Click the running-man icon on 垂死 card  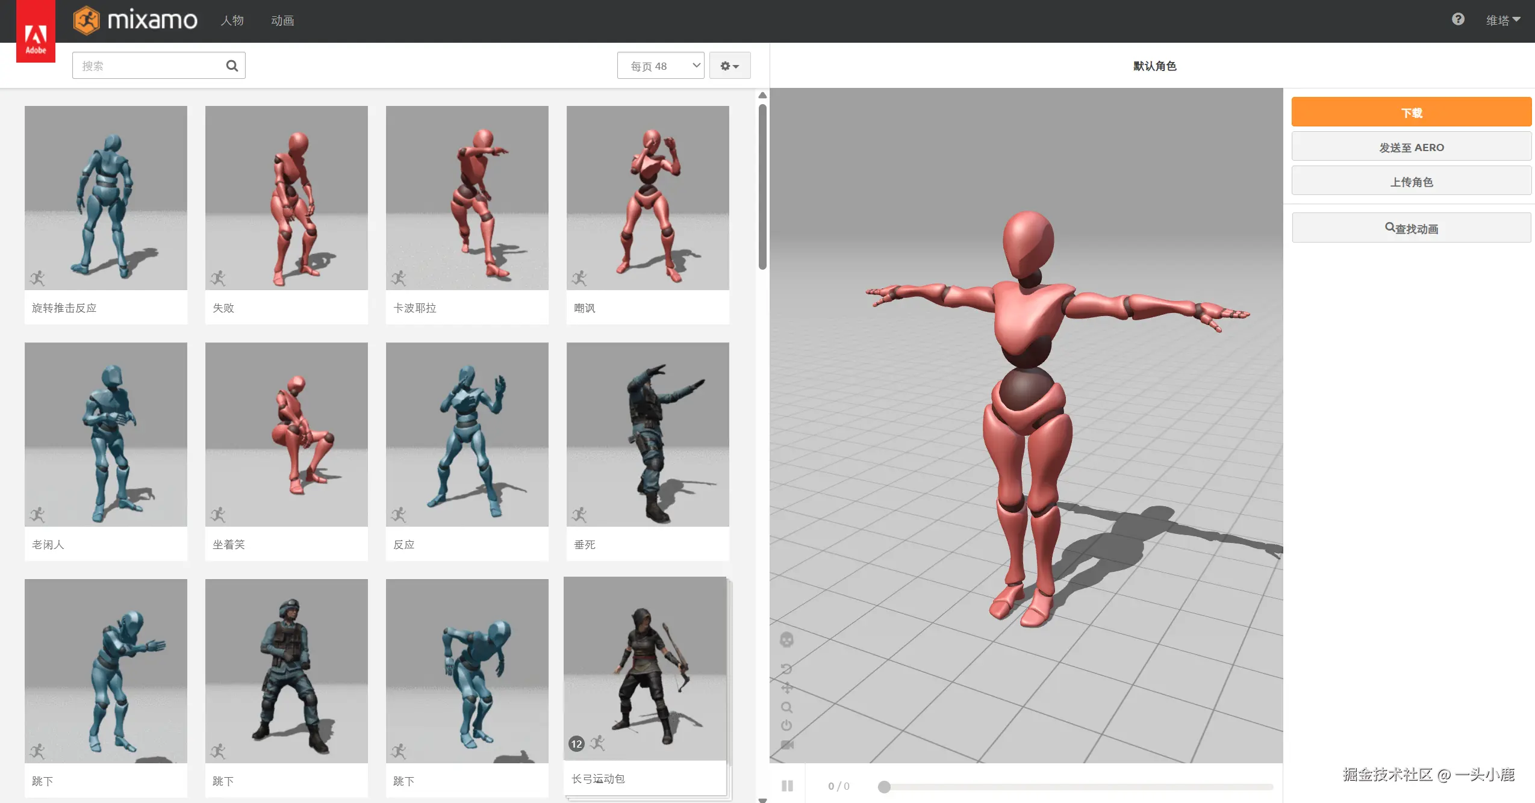[x=579, y=514]
